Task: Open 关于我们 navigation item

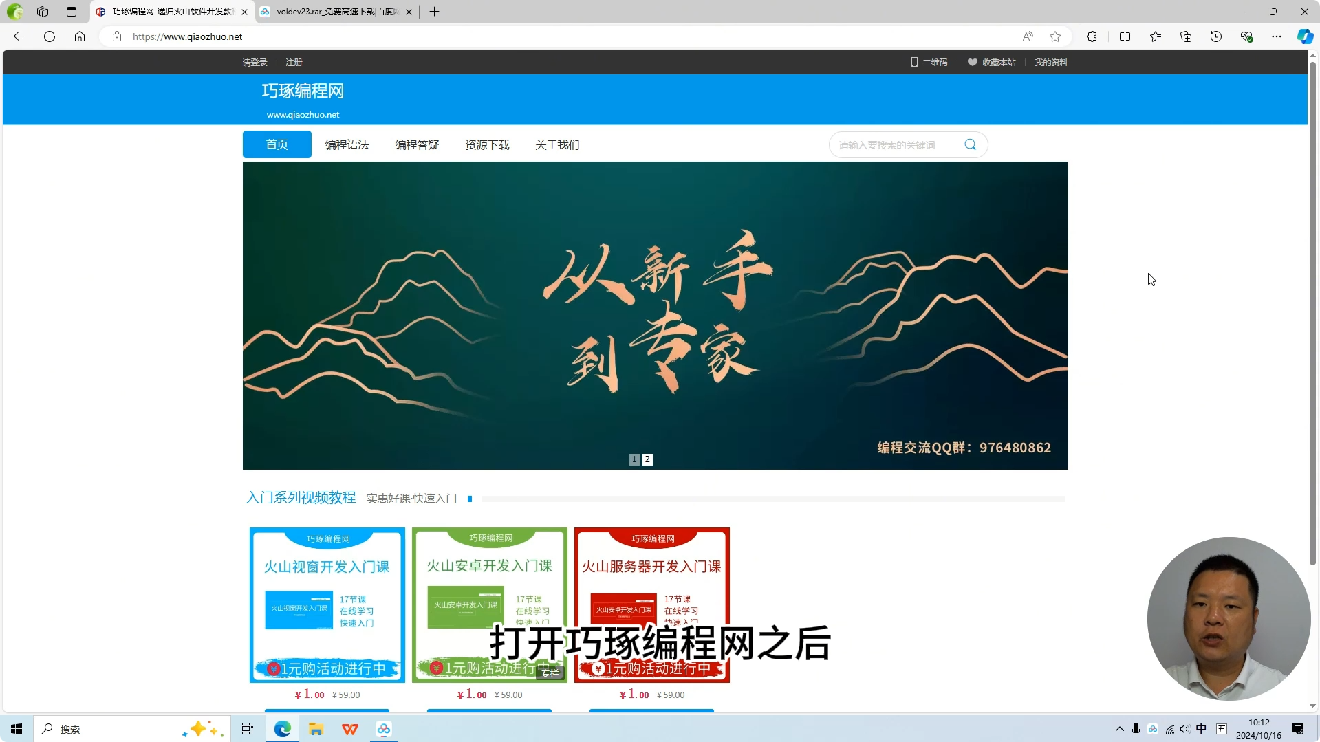Action: click(x=557, y=144)
